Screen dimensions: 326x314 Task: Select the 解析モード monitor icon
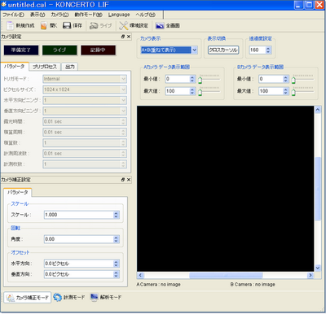click(94, 297)
